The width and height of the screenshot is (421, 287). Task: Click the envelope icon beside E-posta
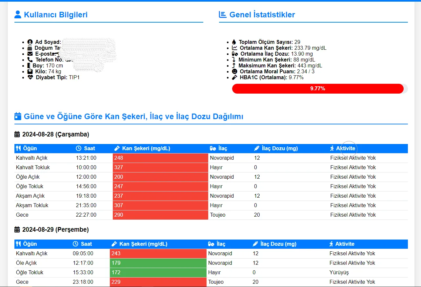point(30,54)
